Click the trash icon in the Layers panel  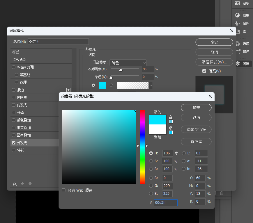point(222,193)
